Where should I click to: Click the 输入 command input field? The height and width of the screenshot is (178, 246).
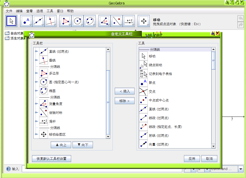coord(102,169)
